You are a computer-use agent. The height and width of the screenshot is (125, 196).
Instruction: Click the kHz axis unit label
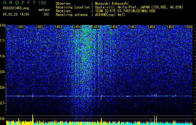3,25
